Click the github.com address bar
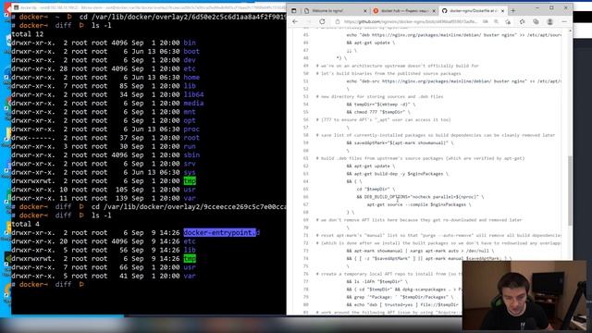 (411, 22)
